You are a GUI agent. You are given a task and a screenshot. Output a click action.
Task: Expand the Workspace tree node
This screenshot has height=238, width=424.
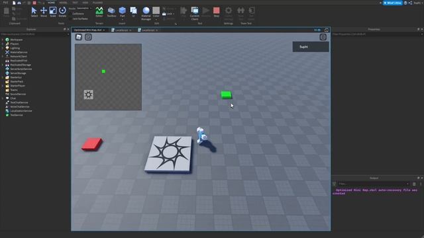click(3, 40)
